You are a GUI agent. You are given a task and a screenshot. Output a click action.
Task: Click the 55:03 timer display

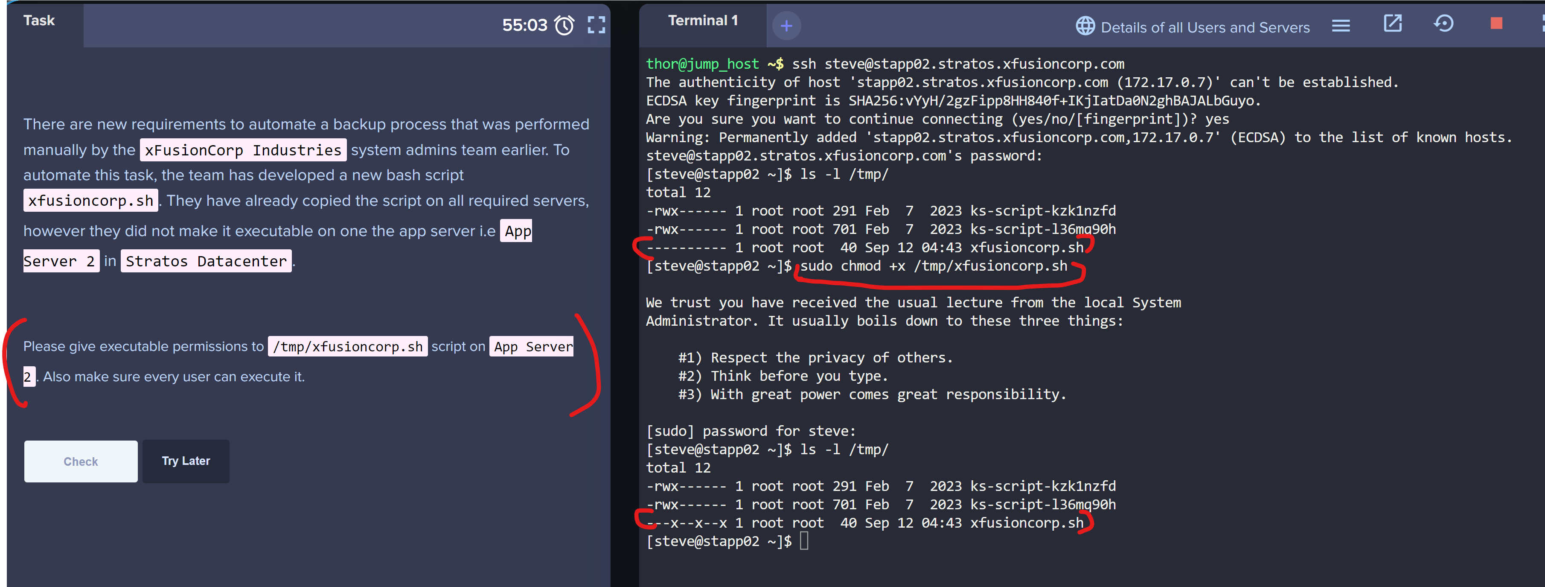pyautogui.click(x=524, y=25)
